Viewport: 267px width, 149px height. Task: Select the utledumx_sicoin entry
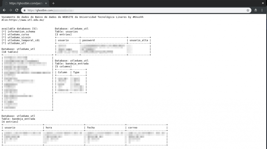click(x=19, y=37)
